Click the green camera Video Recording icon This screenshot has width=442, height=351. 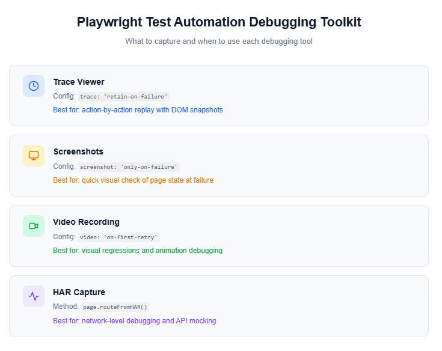34,226
